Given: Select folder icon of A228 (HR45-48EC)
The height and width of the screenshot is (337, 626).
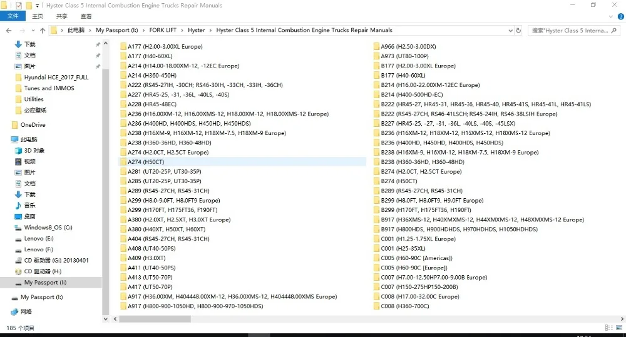Looking at the screenshot, I should tap(123, 104).
